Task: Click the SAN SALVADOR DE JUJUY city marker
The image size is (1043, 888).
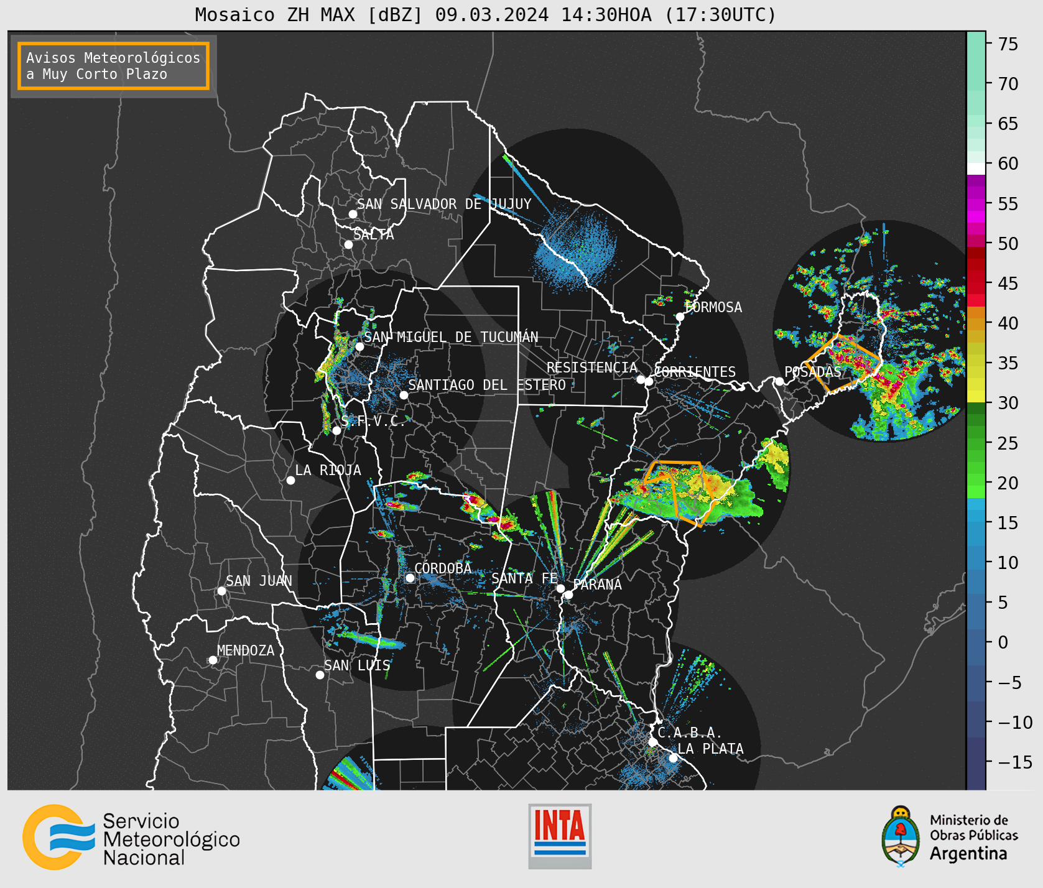Action: [353, 214]
